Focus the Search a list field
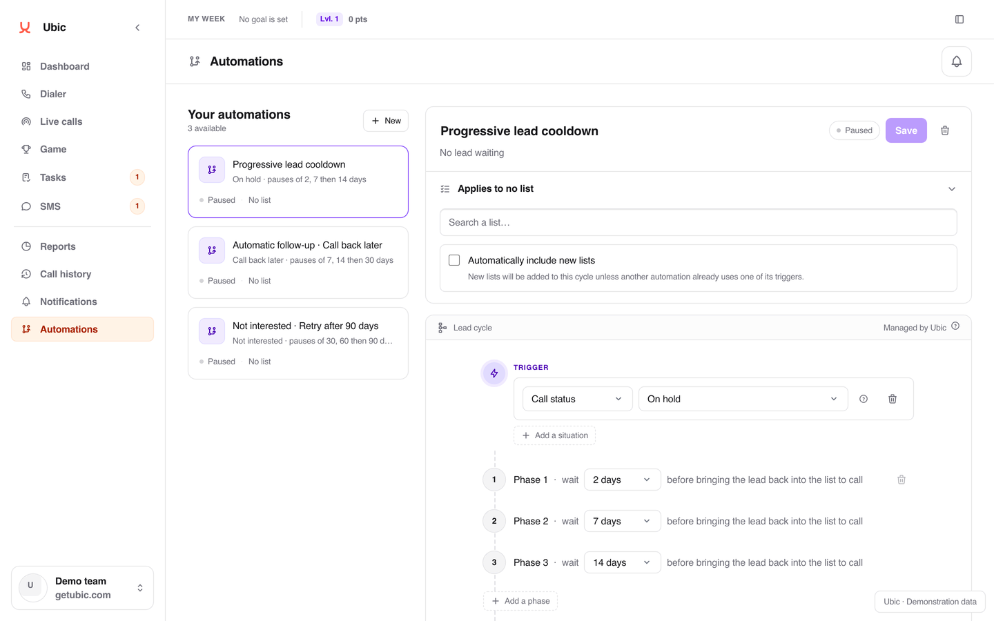The width and height of the screenshot is (994, 621). tap(699, 222)
